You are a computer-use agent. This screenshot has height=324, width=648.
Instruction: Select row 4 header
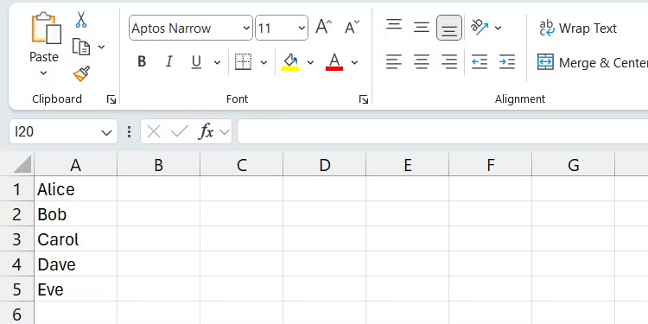click(17, 264)
